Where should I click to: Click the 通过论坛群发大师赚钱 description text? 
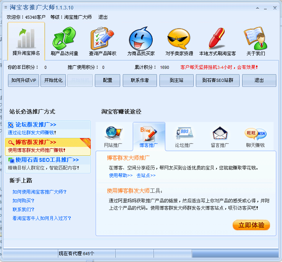[x=32, y=133]
